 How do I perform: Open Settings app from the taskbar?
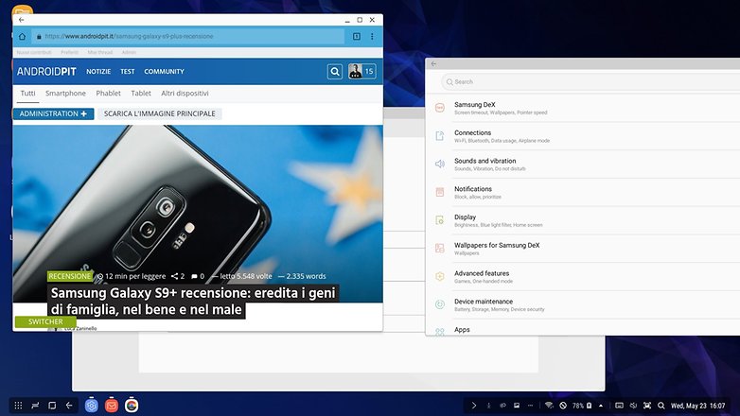91,405
